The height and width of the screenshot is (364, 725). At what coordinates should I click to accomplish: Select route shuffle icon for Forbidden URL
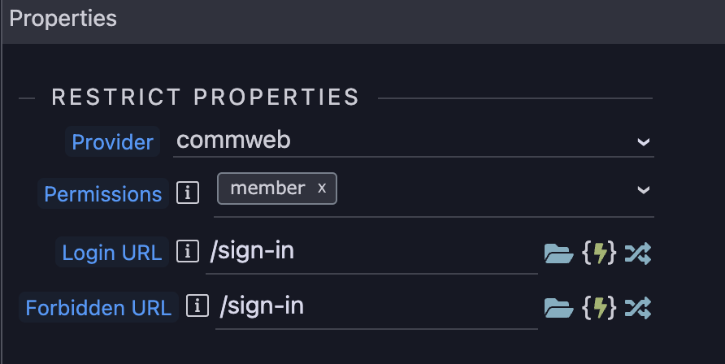(638, 308)
